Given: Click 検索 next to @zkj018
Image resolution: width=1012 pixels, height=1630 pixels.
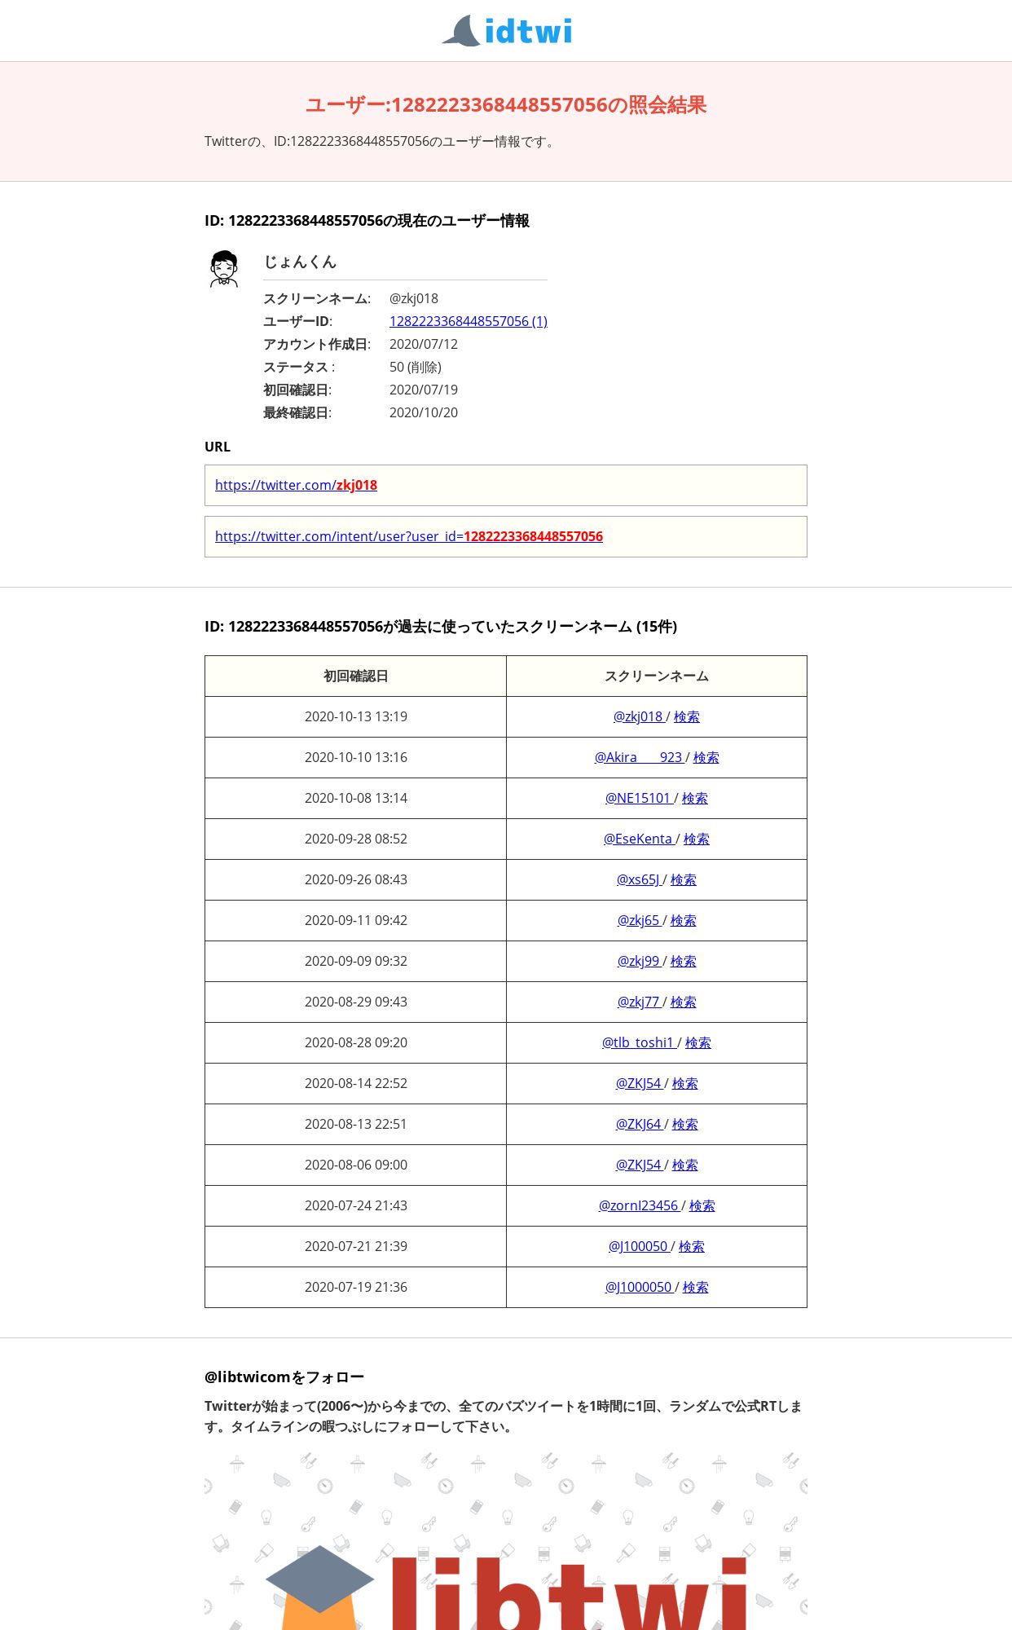Looking at the screenshot, I should (x=687, y=716).
